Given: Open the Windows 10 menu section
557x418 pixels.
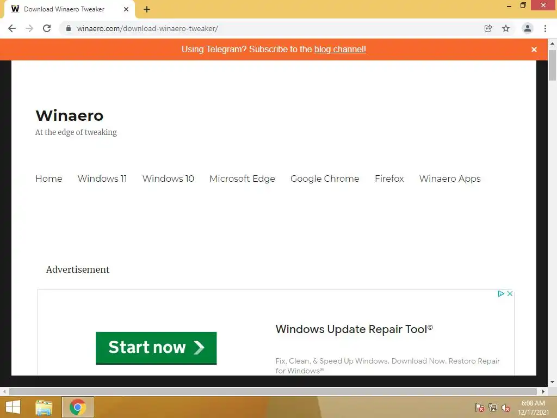Looking at the screenshot, I should point(168,179).
